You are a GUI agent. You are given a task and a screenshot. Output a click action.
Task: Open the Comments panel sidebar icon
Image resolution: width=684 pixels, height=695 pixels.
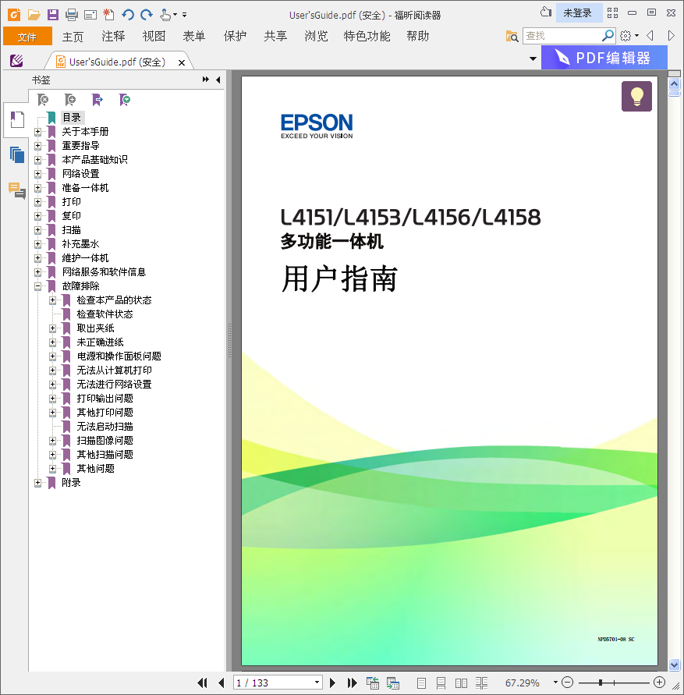coord(17,190)
